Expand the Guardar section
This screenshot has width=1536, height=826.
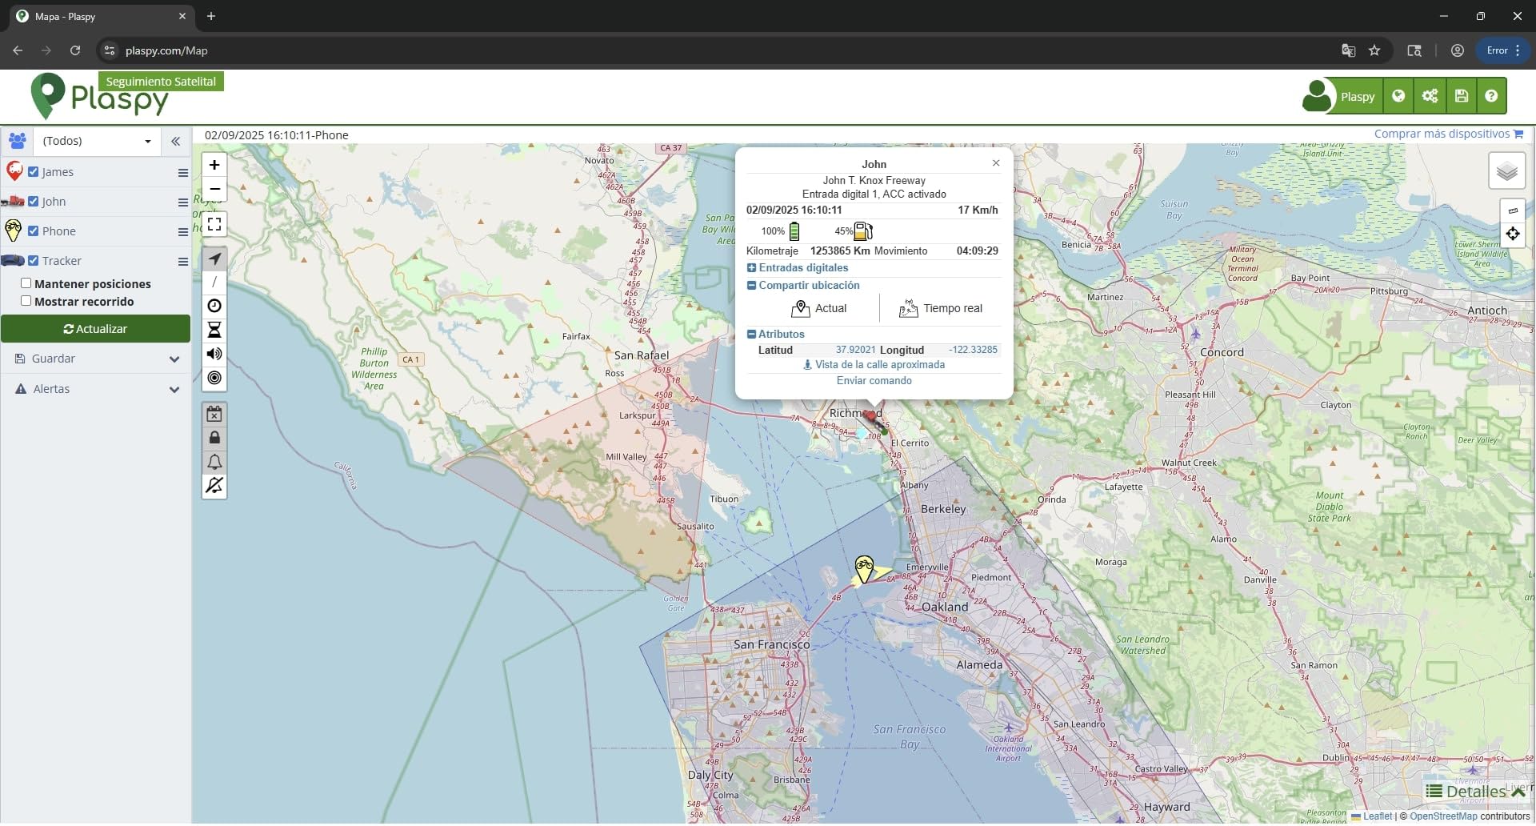(x=96, y=359)
